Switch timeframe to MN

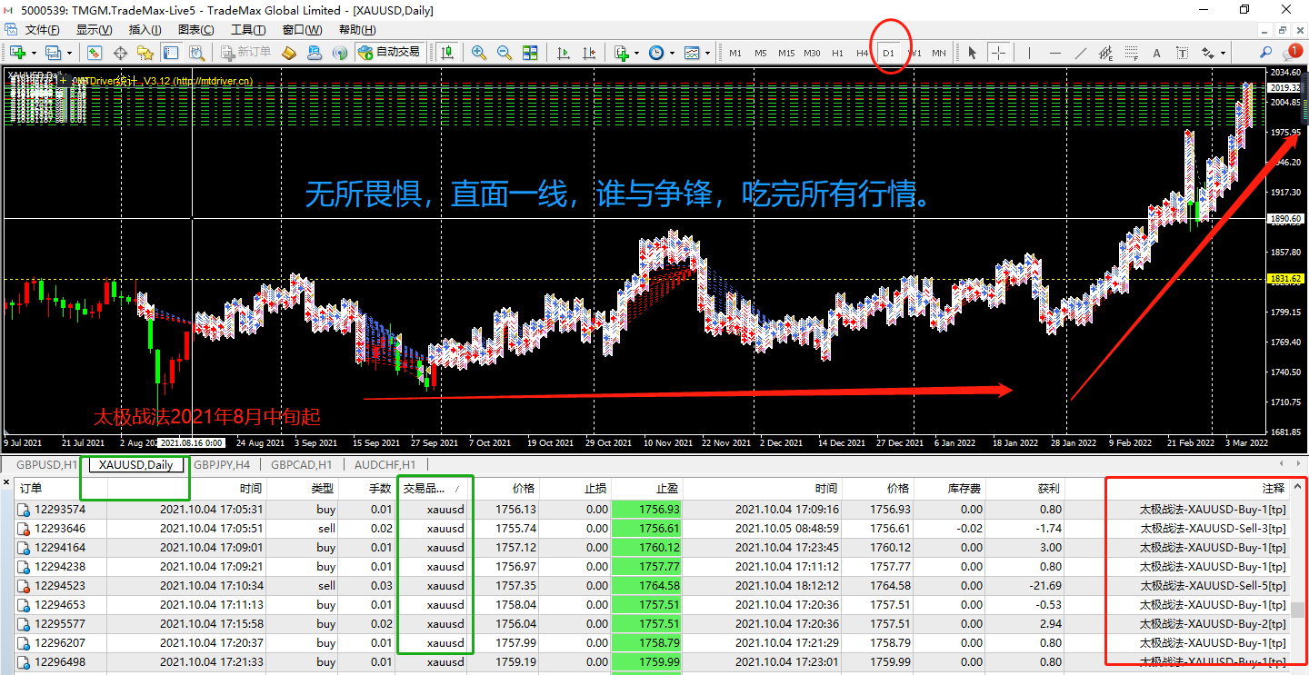[939, 53]
